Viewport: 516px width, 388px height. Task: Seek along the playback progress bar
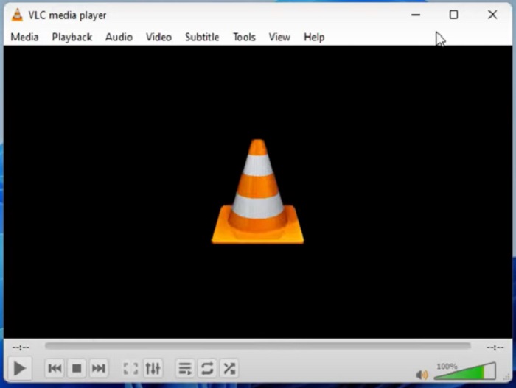pos(258,345)
